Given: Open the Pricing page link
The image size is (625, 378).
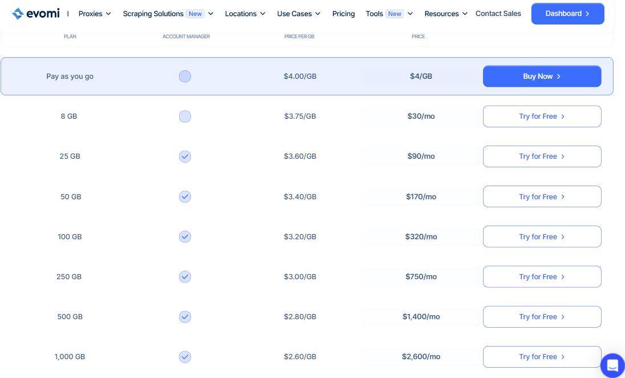Looking at the screenshot, I should [344, 14].
